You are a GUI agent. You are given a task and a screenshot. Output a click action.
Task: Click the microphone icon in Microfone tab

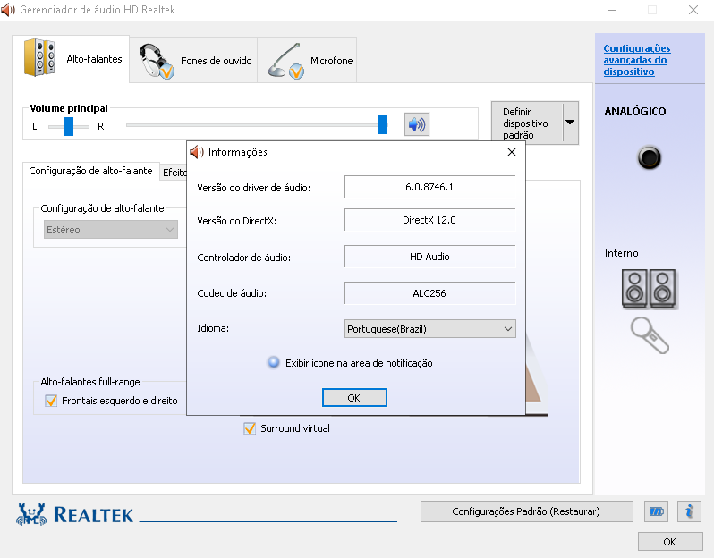286,61
